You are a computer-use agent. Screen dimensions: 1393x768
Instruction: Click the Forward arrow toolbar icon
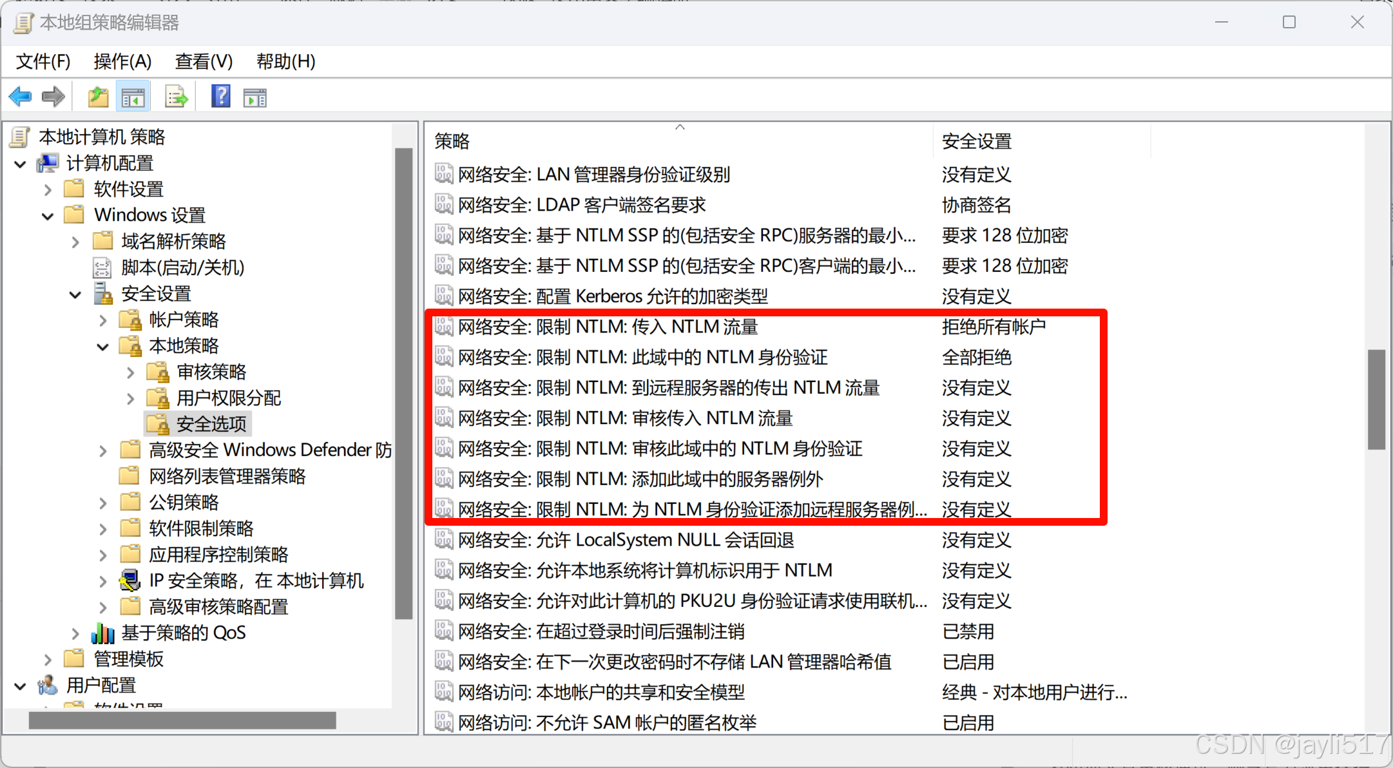click(53, 97)
